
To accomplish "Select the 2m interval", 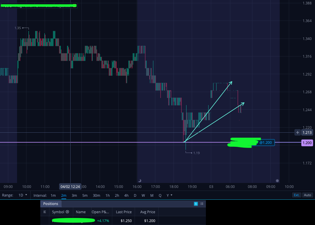I will click(x=64, y=195).
